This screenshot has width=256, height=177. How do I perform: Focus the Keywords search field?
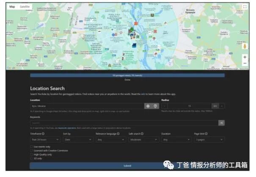124,123
